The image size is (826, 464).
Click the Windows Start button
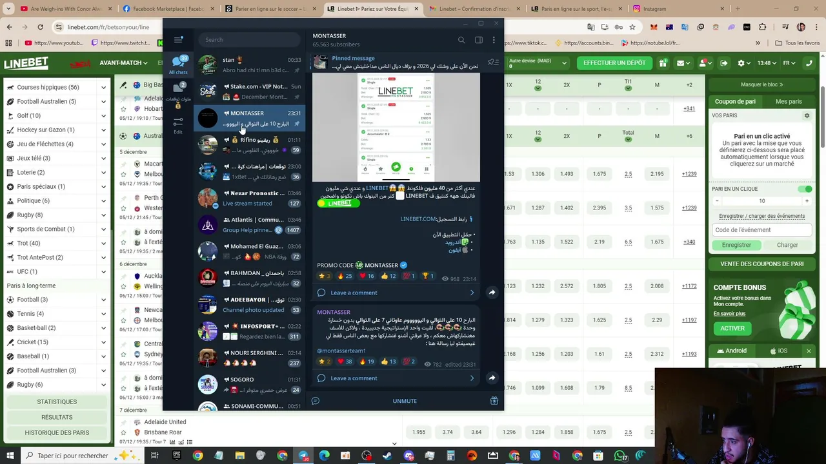point(10,456)
